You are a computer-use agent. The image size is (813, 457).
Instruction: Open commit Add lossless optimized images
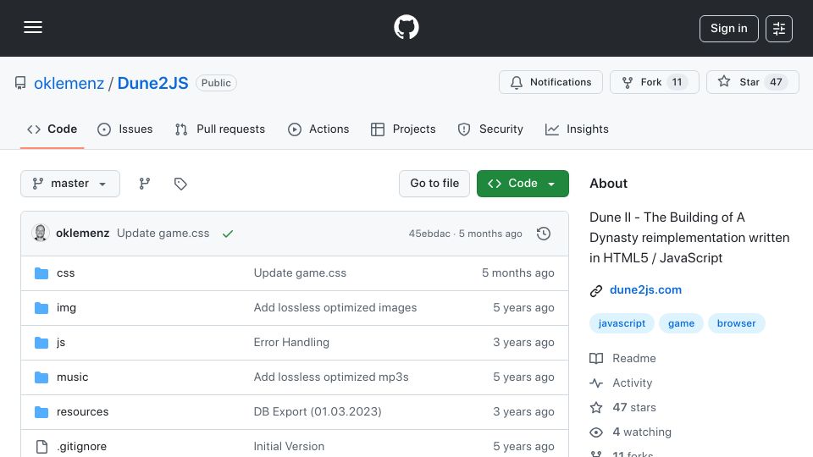point(335,308)
